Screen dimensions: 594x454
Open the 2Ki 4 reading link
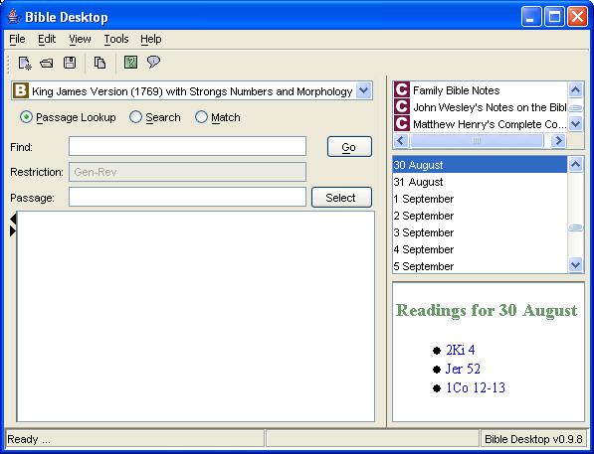(461, 350)
